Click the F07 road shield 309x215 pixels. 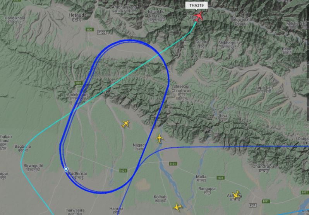tap(252, 205)
